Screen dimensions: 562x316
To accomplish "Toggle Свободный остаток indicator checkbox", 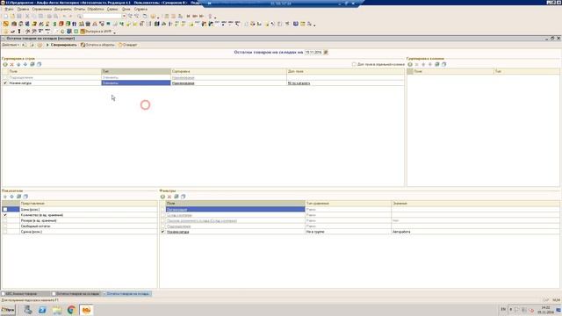I will 5,226.
